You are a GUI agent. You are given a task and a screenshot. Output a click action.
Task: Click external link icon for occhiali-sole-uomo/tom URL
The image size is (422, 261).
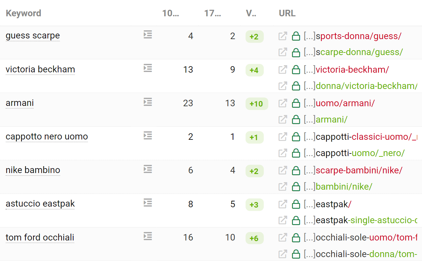tap(283, 237)
